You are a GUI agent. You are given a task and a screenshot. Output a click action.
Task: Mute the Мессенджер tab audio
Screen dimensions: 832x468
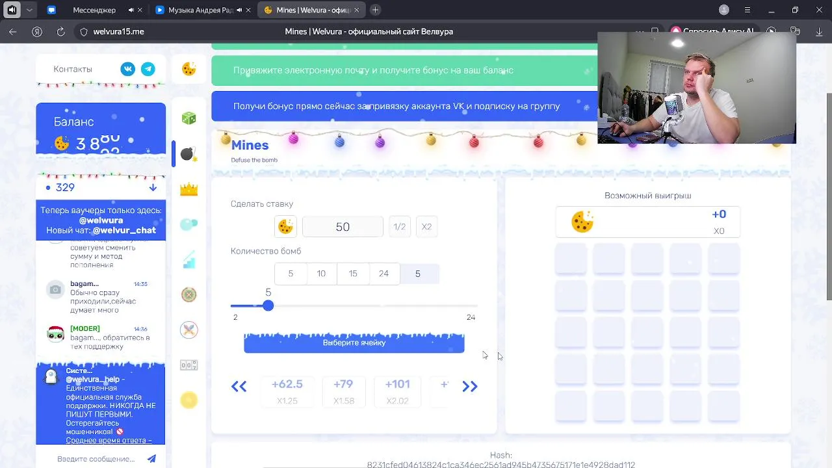[131, 10]
